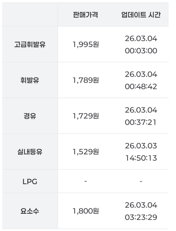
Task: Click the empty LPG update time dash
Action: [x=141, y=181]
